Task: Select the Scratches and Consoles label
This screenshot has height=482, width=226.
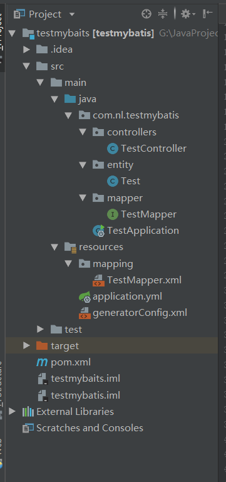Action: pos(90,428)
